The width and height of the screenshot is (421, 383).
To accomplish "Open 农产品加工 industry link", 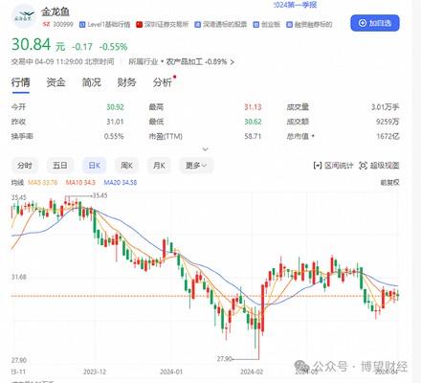I will 184,61.
